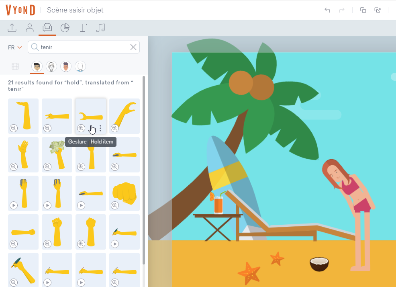Toggle the Whiteboard style avatar with hat
This screenshot has height=287, width=396.
click(x=51, y=66)
